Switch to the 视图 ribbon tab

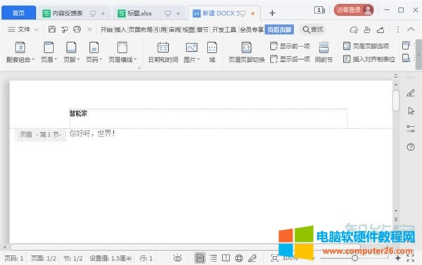(x=188, y=30)
